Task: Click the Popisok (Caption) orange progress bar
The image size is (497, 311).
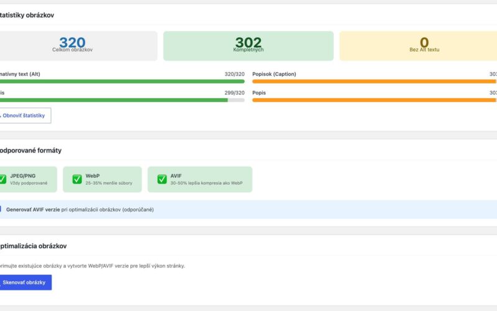Action: point(375,81)
